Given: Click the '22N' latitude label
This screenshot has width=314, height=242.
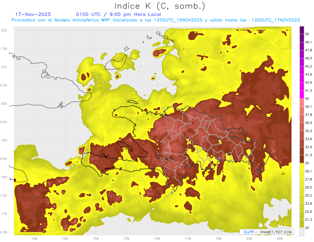Looking at the screenshot, I should pos(4,30).
